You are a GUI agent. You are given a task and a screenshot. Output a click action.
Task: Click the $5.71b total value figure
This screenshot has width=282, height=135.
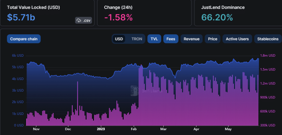(21, 17)
